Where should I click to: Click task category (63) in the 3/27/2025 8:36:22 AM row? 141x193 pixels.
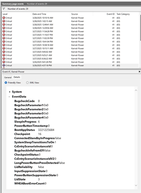pos(118,59)
